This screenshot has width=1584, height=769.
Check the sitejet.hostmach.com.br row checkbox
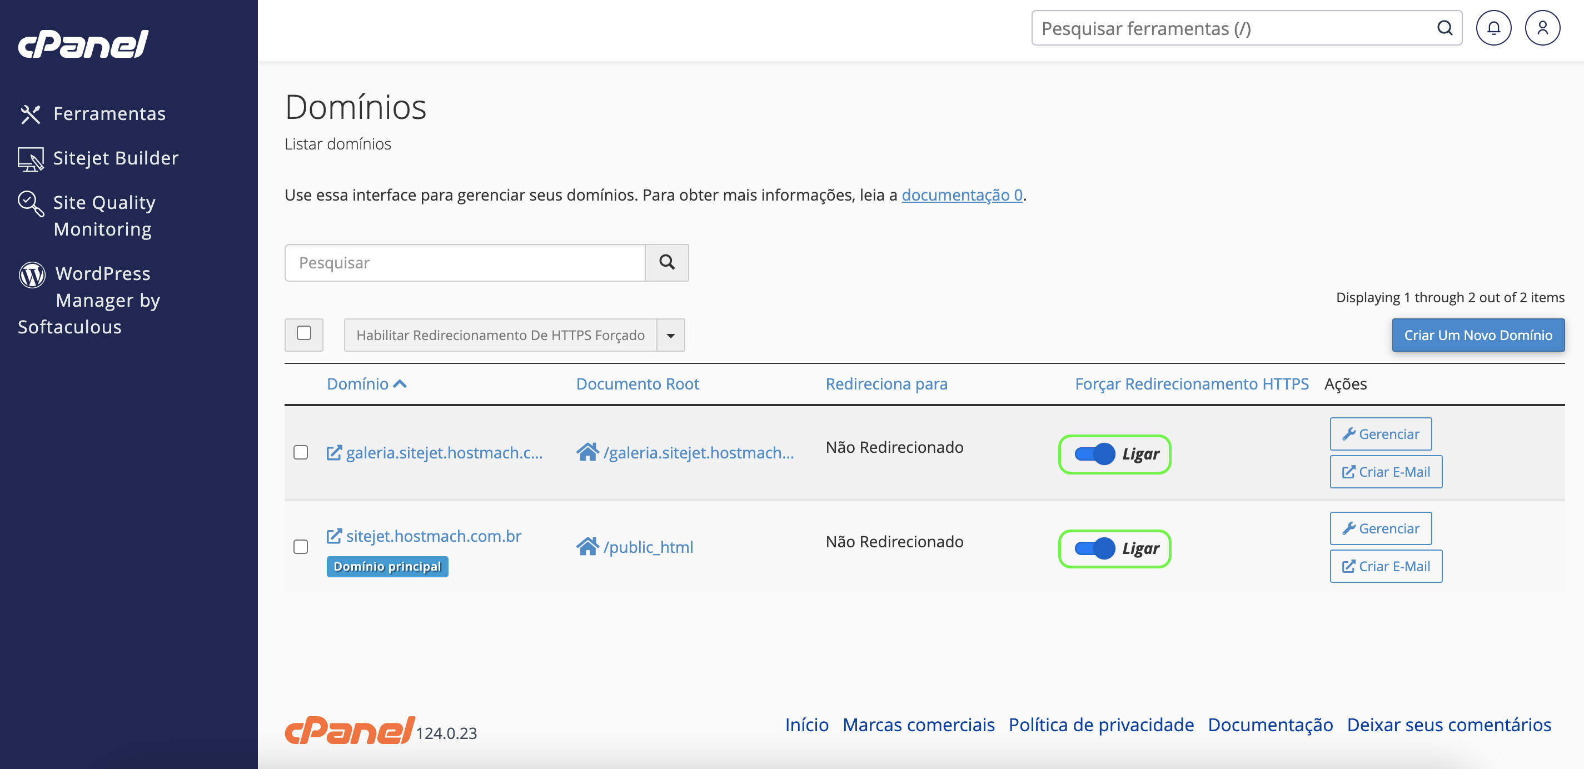[x=301, y=547]
